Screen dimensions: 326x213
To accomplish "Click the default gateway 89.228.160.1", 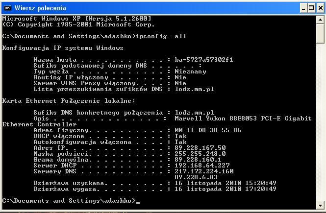I will pos(198,160).
